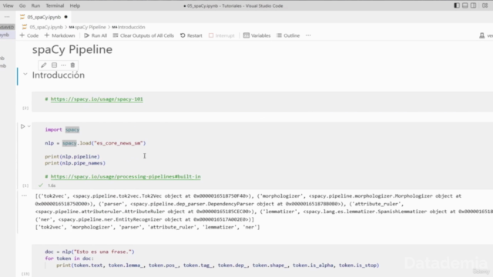Image resolution: width=493 pixels, height=277 pixels.
Task: Click the execution success checkmark
Action: pos(41,185)
